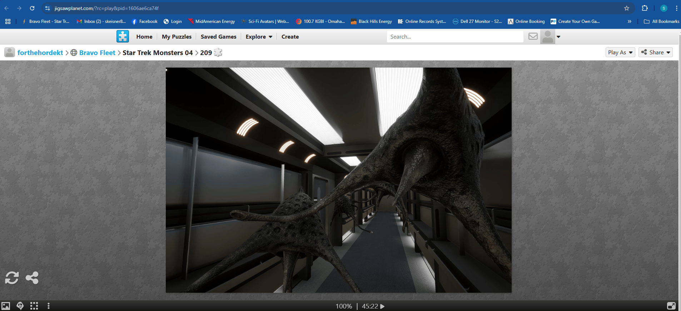This screenshot has width=681, height=311.
Task: Open the Black Hills Energy bookmark
Action: pyautogui.click(x=372, y=21)
